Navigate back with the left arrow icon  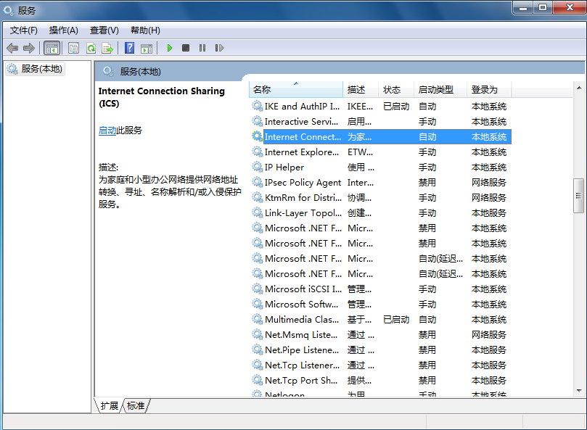[12, 48]
